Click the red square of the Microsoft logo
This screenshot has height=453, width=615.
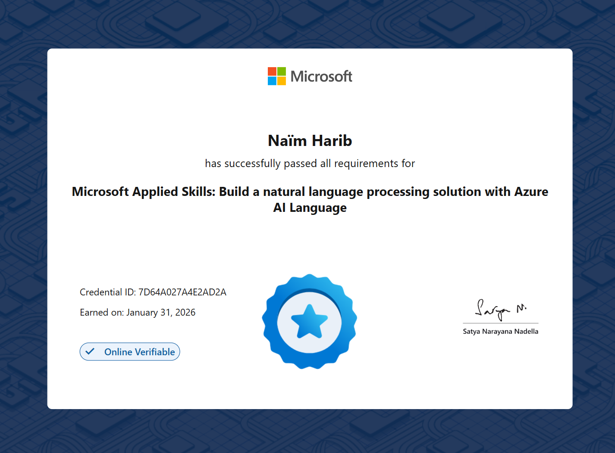click(x=272, y=71)
